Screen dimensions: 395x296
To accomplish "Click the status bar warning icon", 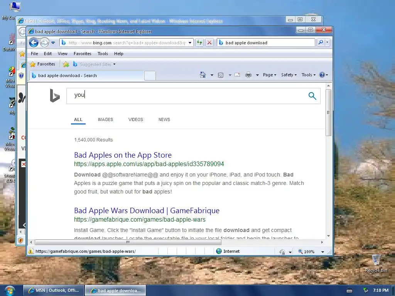I will point(31,251).
